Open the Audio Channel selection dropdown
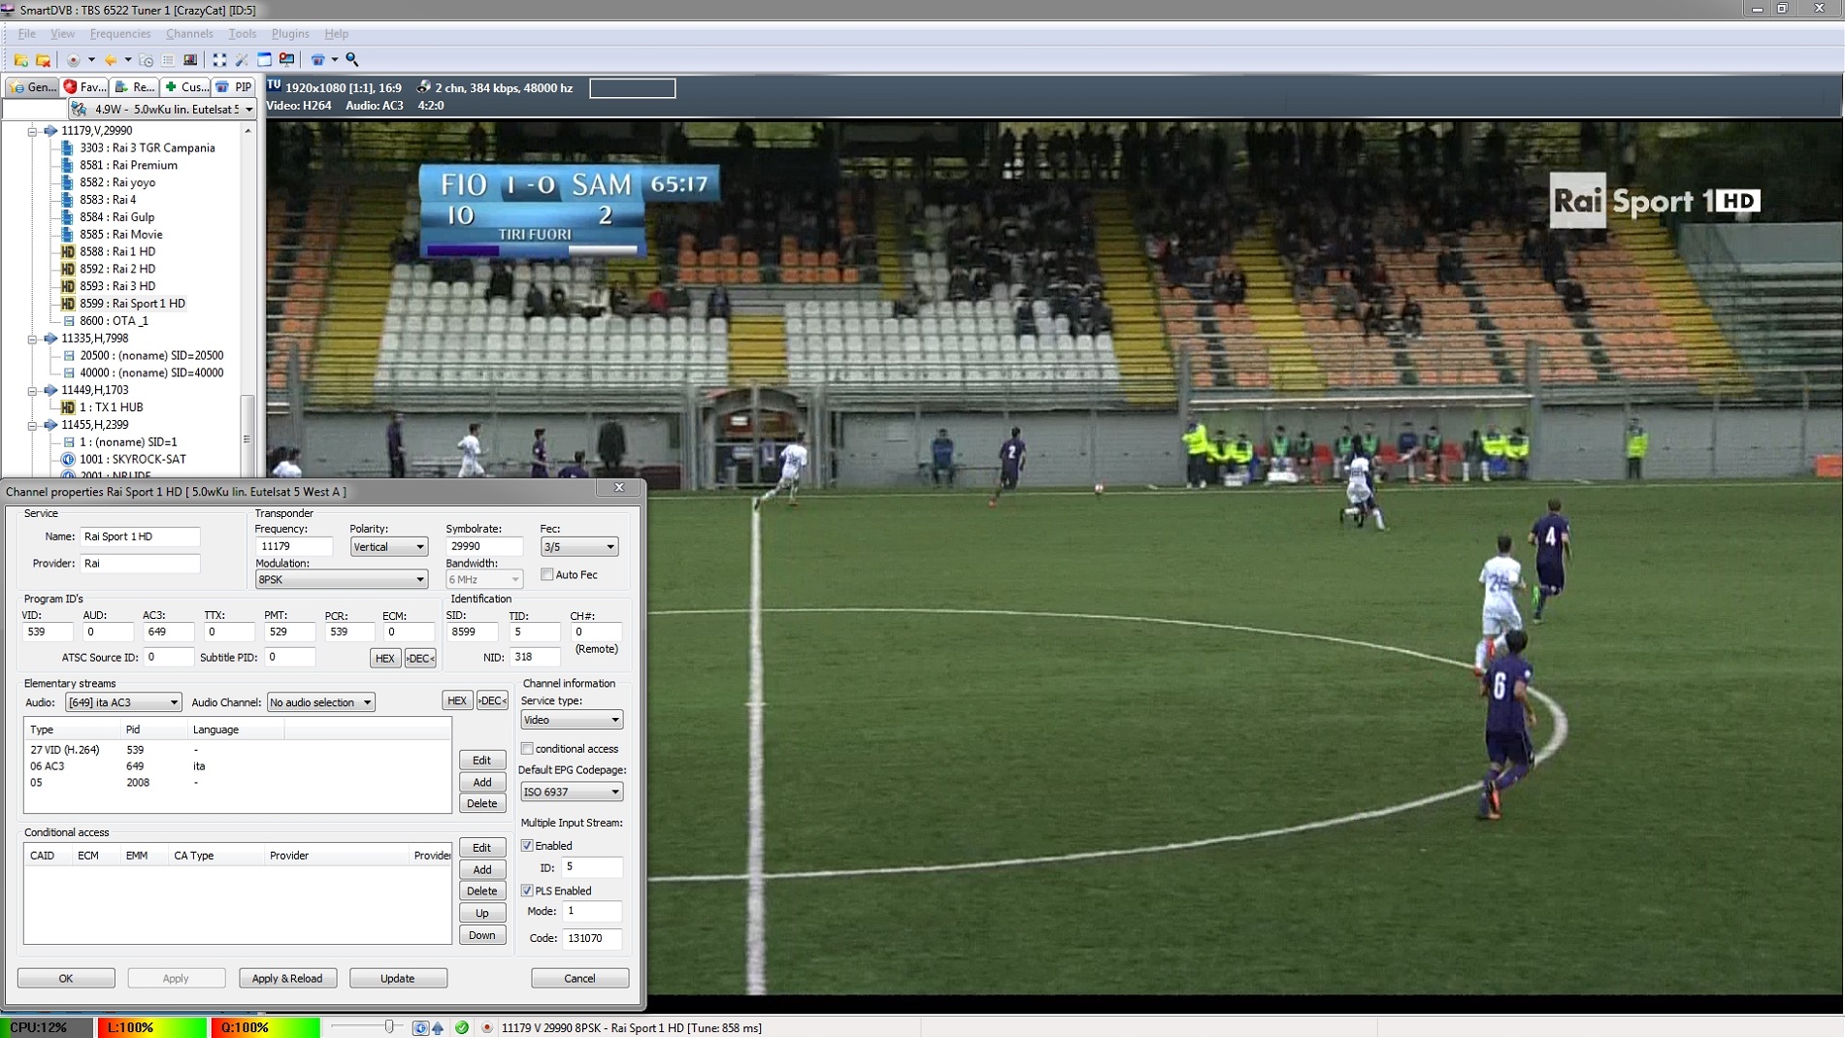Screen dimensions: 1845x1038 click(x=320, y=702)
